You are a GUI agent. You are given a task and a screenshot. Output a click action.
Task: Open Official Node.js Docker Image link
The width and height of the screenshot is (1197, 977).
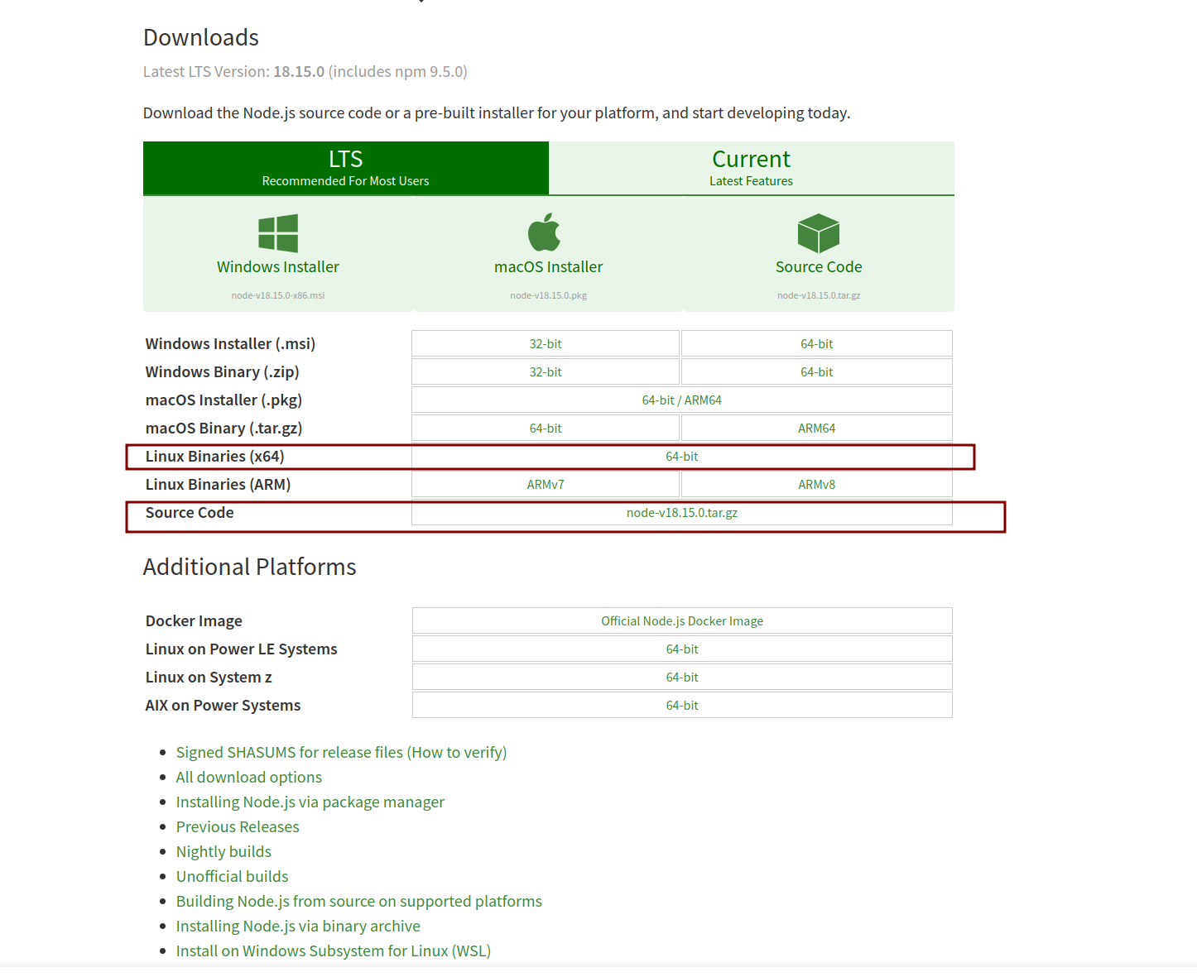[682, 620]
